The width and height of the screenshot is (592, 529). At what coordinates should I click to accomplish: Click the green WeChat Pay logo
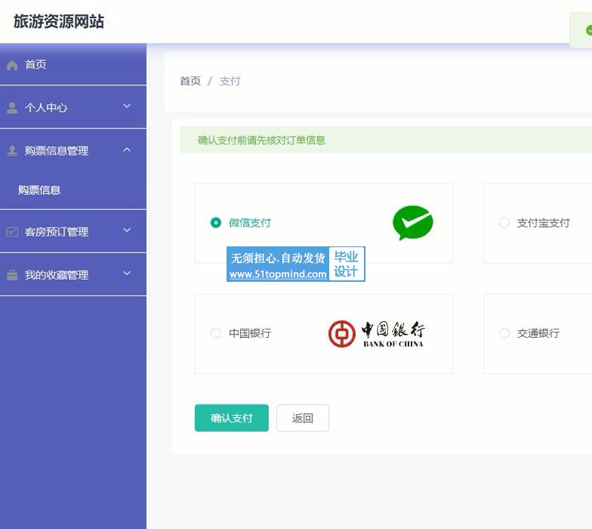[x=412, y=222]
